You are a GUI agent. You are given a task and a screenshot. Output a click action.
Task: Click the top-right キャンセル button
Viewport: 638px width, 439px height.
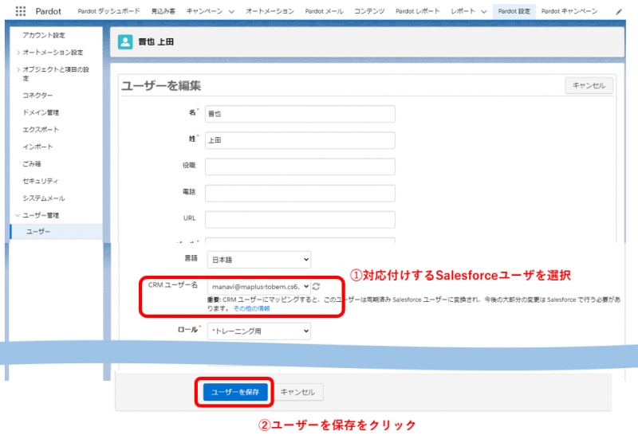click(x=589, y=86)
